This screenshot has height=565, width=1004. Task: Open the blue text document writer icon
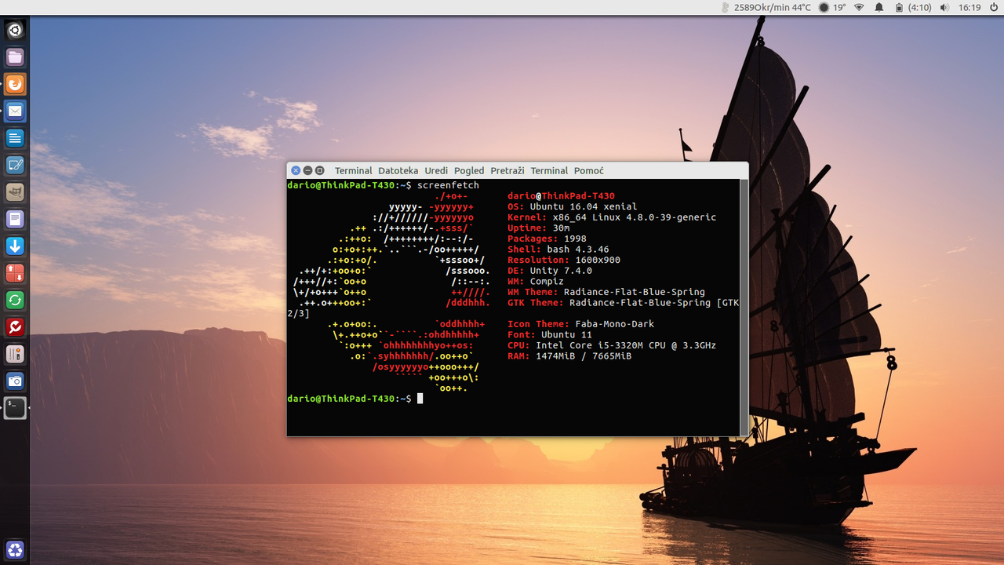point(15,138)
